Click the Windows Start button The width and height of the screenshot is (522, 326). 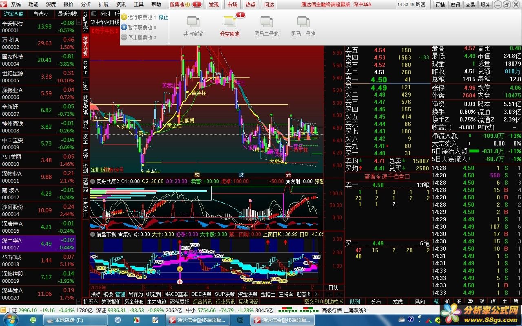[x=11, y=320]
